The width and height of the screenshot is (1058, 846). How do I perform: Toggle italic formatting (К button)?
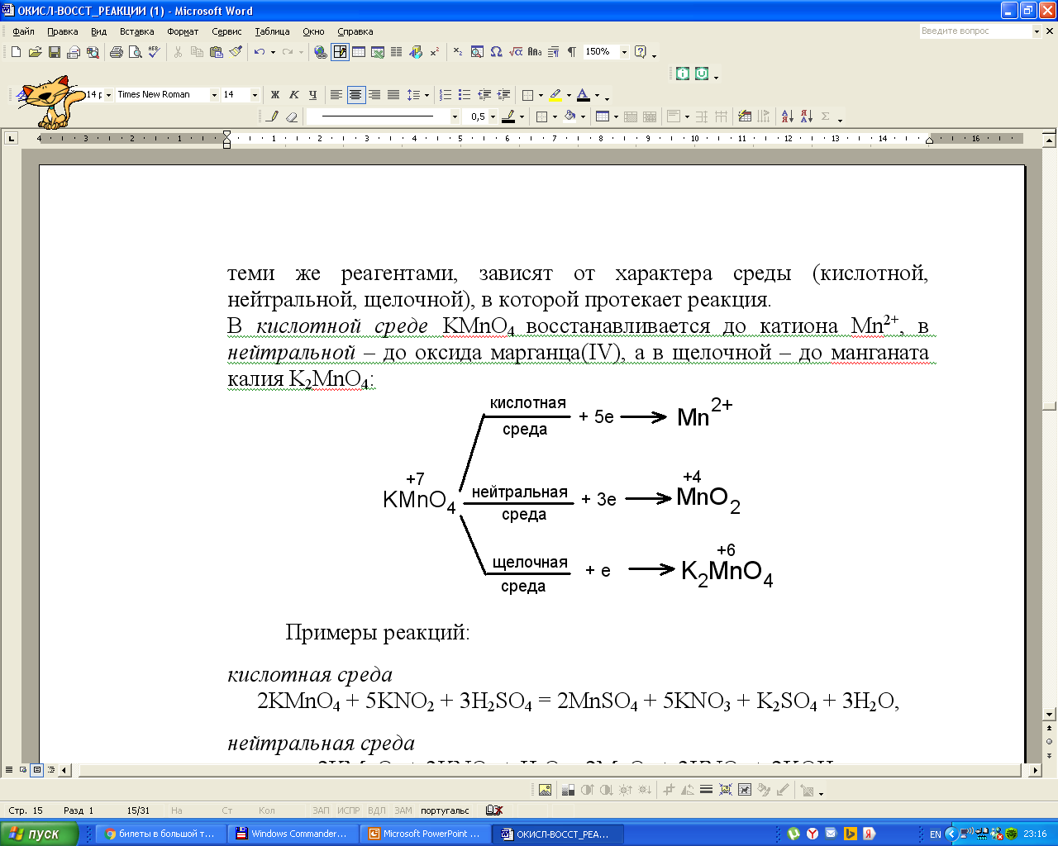pos(293,95)
